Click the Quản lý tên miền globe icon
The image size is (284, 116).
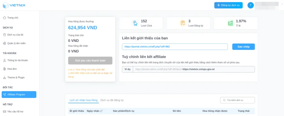4,43
